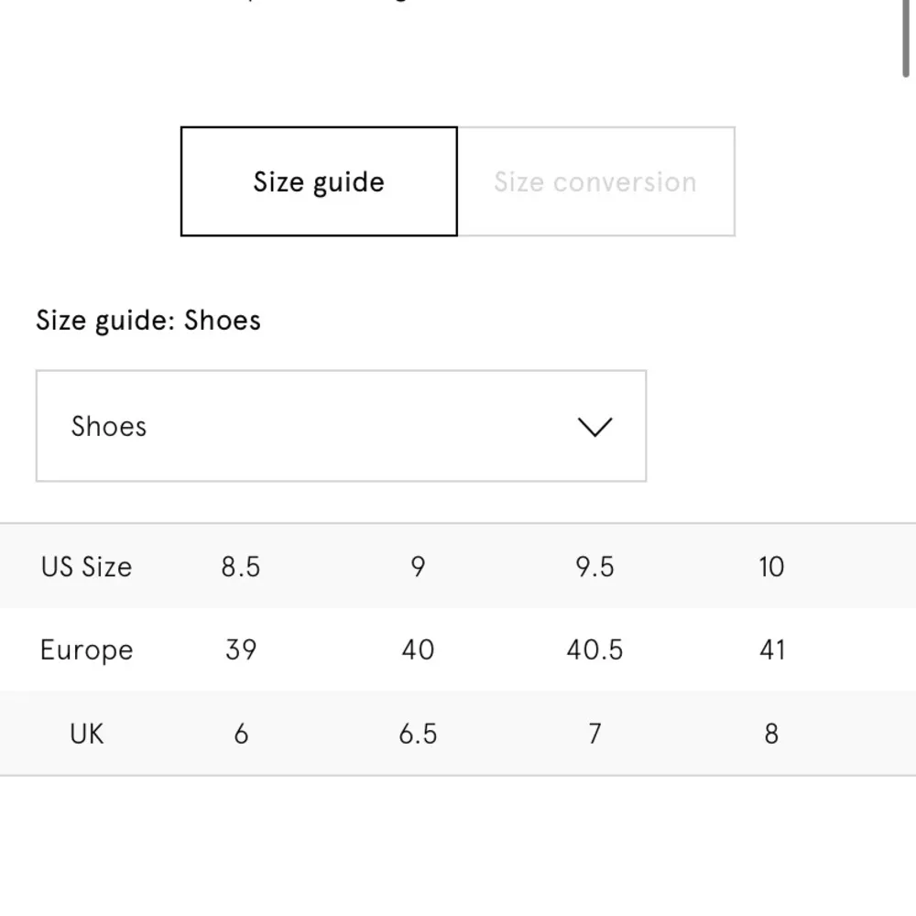The image size is (916, 916).
Task: Click Europe size 40.5 cell
Action: (594, 649)
